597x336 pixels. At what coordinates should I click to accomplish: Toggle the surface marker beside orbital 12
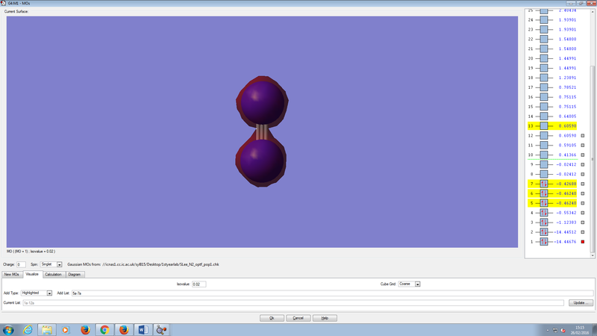pos(583,136)
